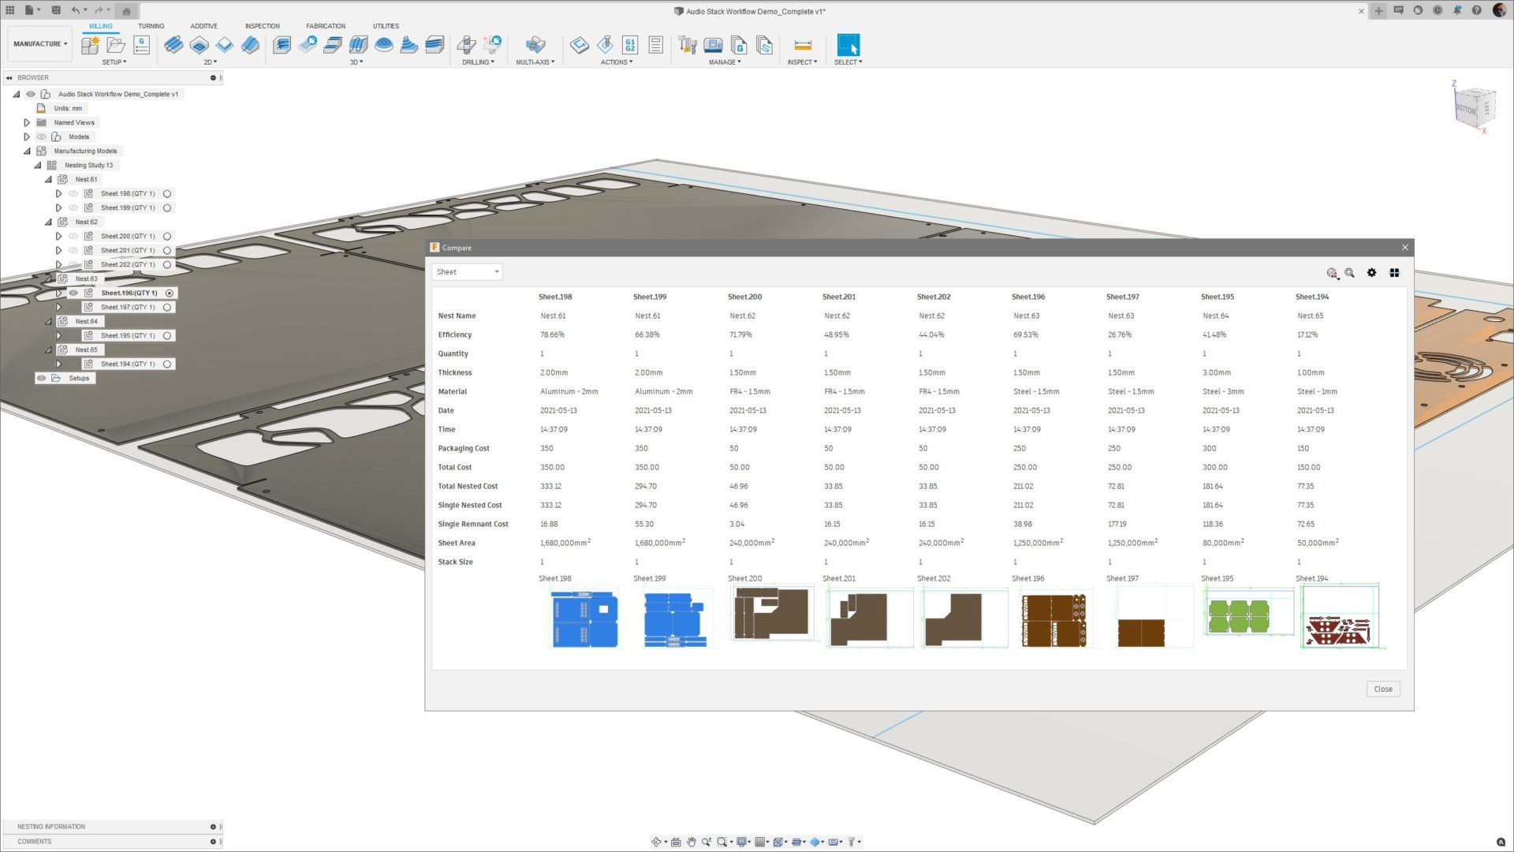Collapse the Nest.61 tree node
Image resolution: width=1514 pixels, height=852 pixels.
click(x=48, y=179)
